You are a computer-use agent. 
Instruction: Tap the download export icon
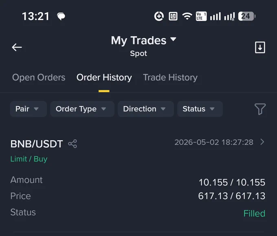[x=260, y=47]
